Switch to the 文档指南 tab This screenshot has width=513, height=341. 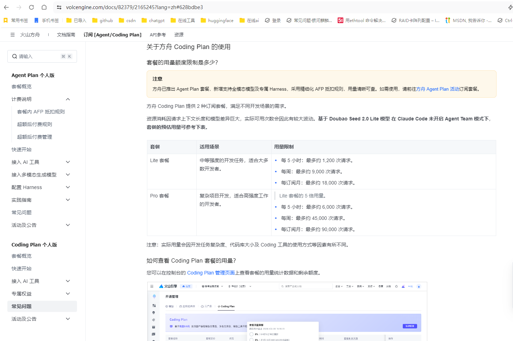66,35
